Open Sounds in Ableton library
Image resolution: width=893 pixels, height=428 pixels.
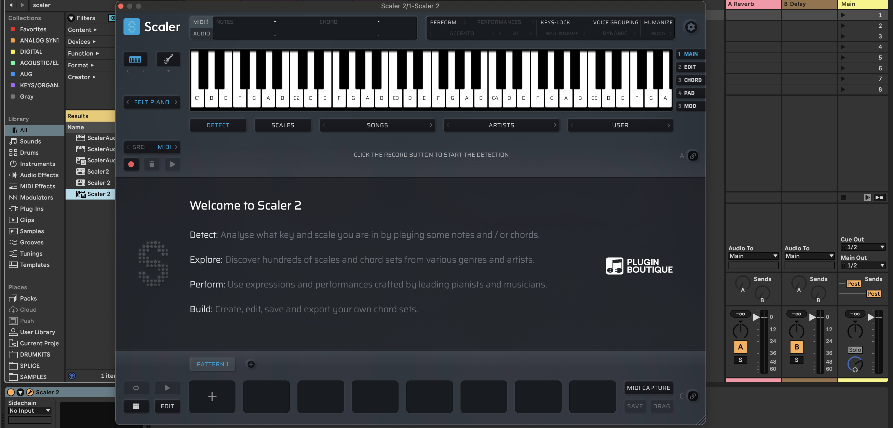pyautogui.click(x=30, y=141)
